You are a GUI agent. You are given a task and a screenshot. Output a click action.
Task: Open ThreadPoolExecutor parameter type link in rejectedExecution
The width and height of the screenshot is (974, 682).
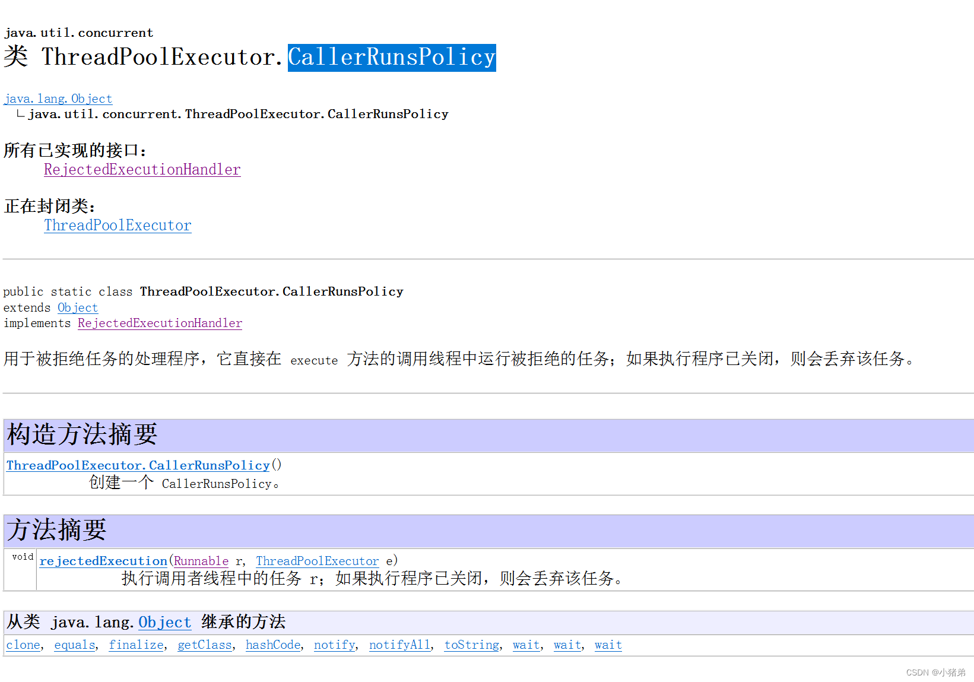pyautogui.click(x=318, y=561)
